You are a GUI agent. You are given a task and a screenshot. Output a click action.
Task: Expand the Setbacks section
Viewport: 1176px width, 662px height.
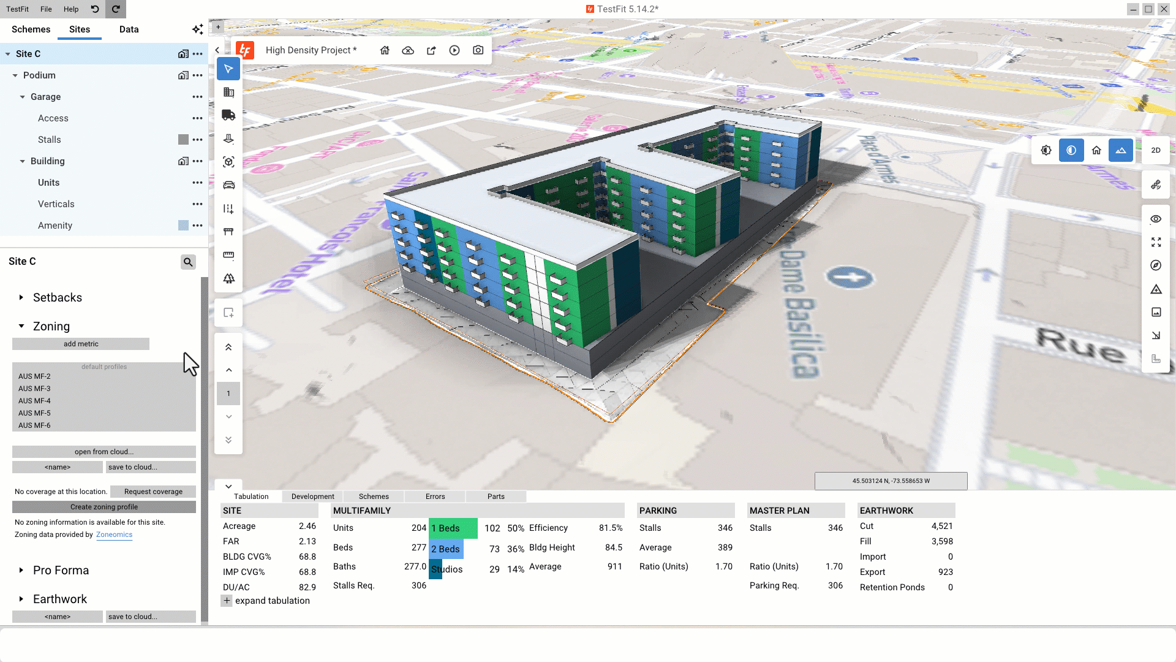click(x=21, y=297)
